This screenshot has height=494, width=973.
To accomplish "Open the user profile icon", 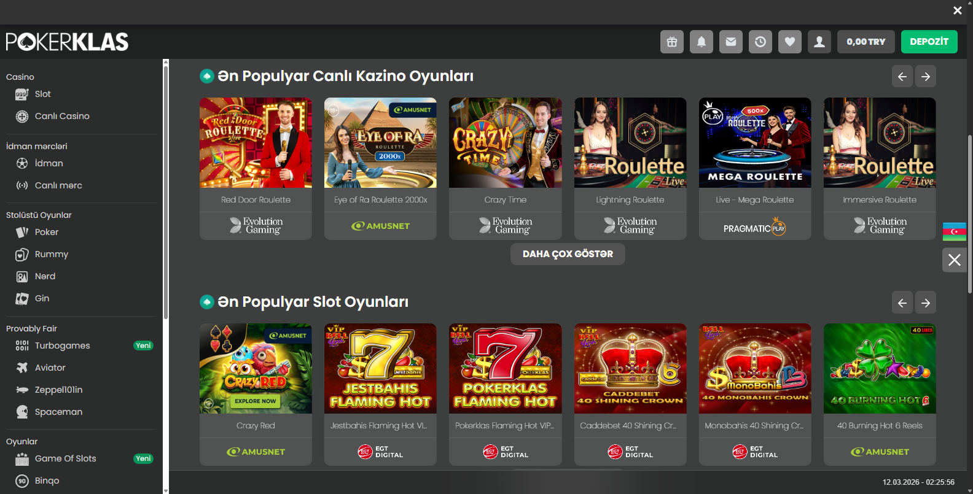I will 819,42.
